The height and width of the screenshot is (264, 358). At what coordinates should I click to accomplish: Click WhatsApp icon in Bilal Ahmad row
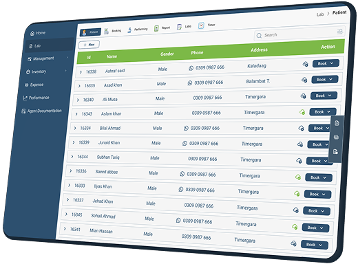(186, 128)
